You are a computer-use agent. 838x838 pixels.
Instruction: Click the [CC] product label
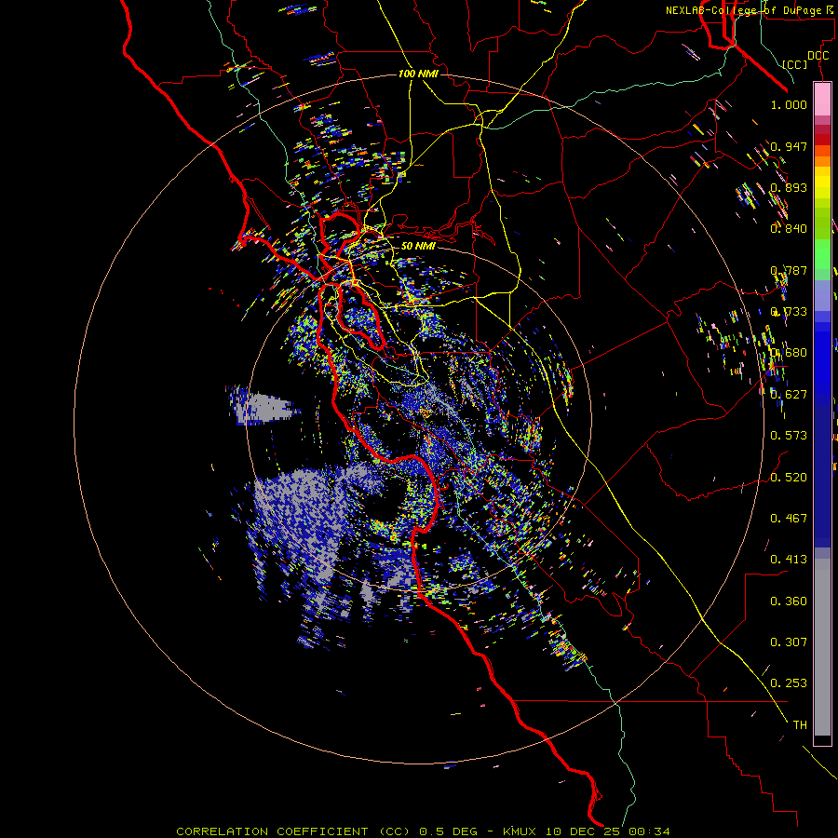tap(795, 64)
